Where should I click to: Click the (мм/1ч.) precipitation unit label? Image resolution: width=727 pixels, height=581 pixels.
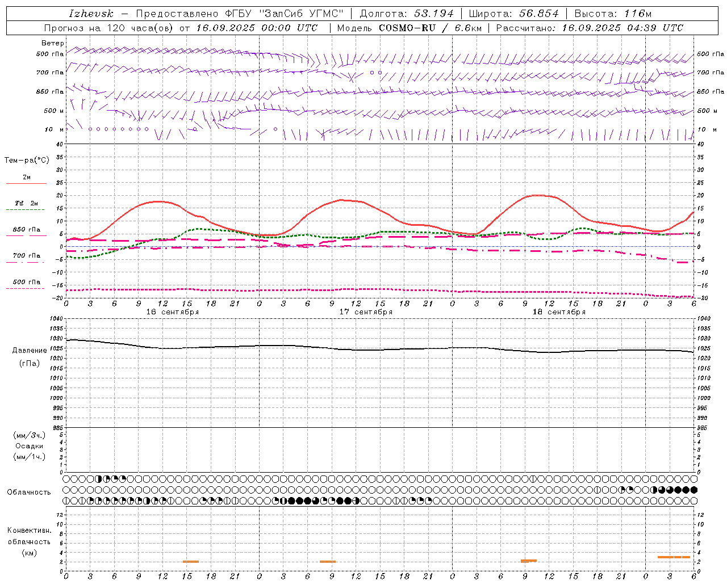[x=30, y=457]
